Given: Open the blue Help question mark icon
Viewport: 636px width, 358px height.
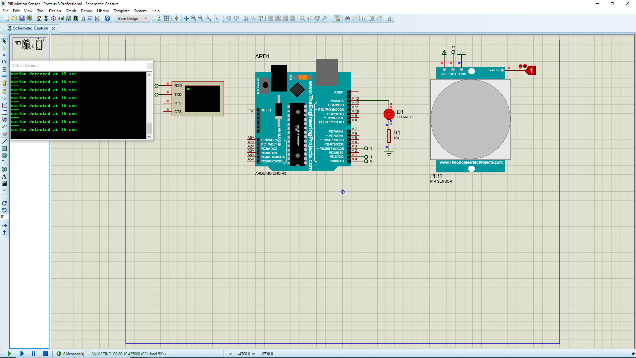Looking at the screenshot, I should coord(107,19).
